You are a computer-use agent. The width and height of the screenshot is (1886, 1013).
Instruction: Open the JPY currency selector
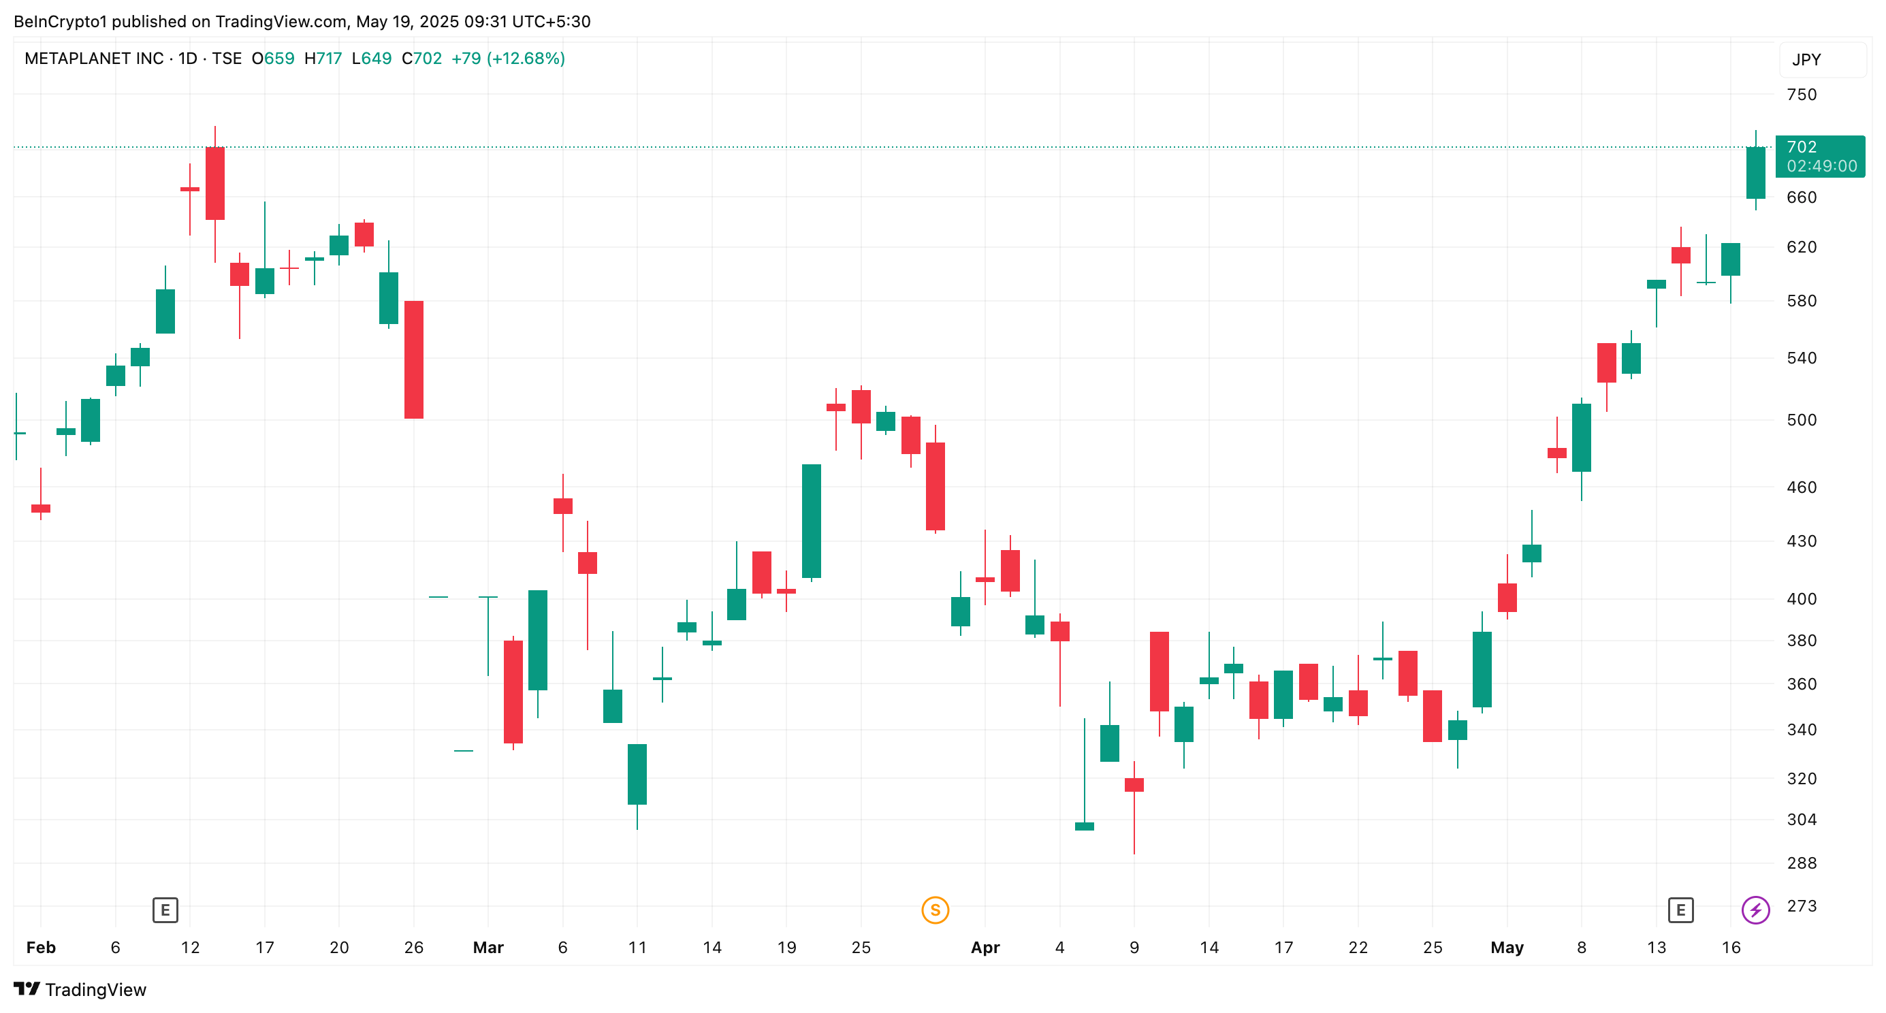1806,60
